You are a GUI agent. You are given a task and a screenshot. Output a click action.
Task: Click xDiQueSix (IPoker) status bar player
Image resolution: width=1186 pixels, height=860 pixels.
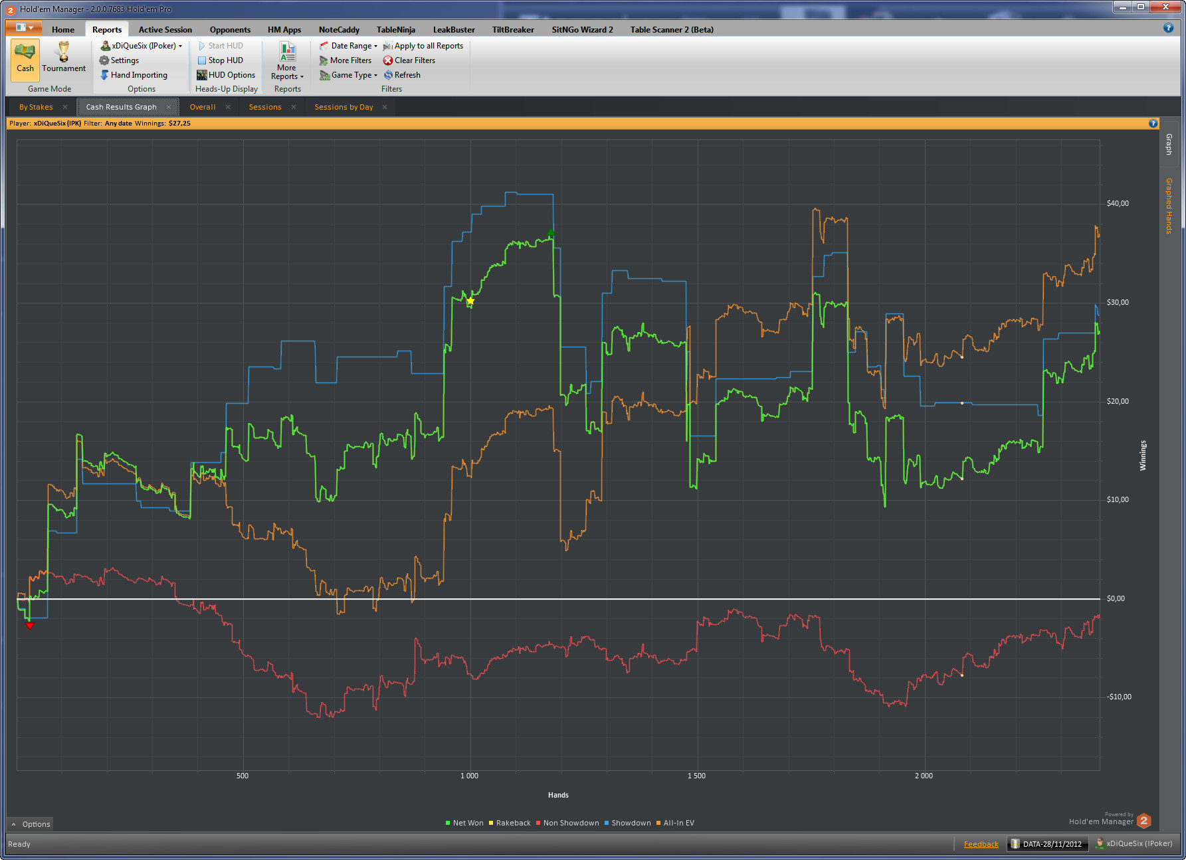click(x=1134, y=844)
